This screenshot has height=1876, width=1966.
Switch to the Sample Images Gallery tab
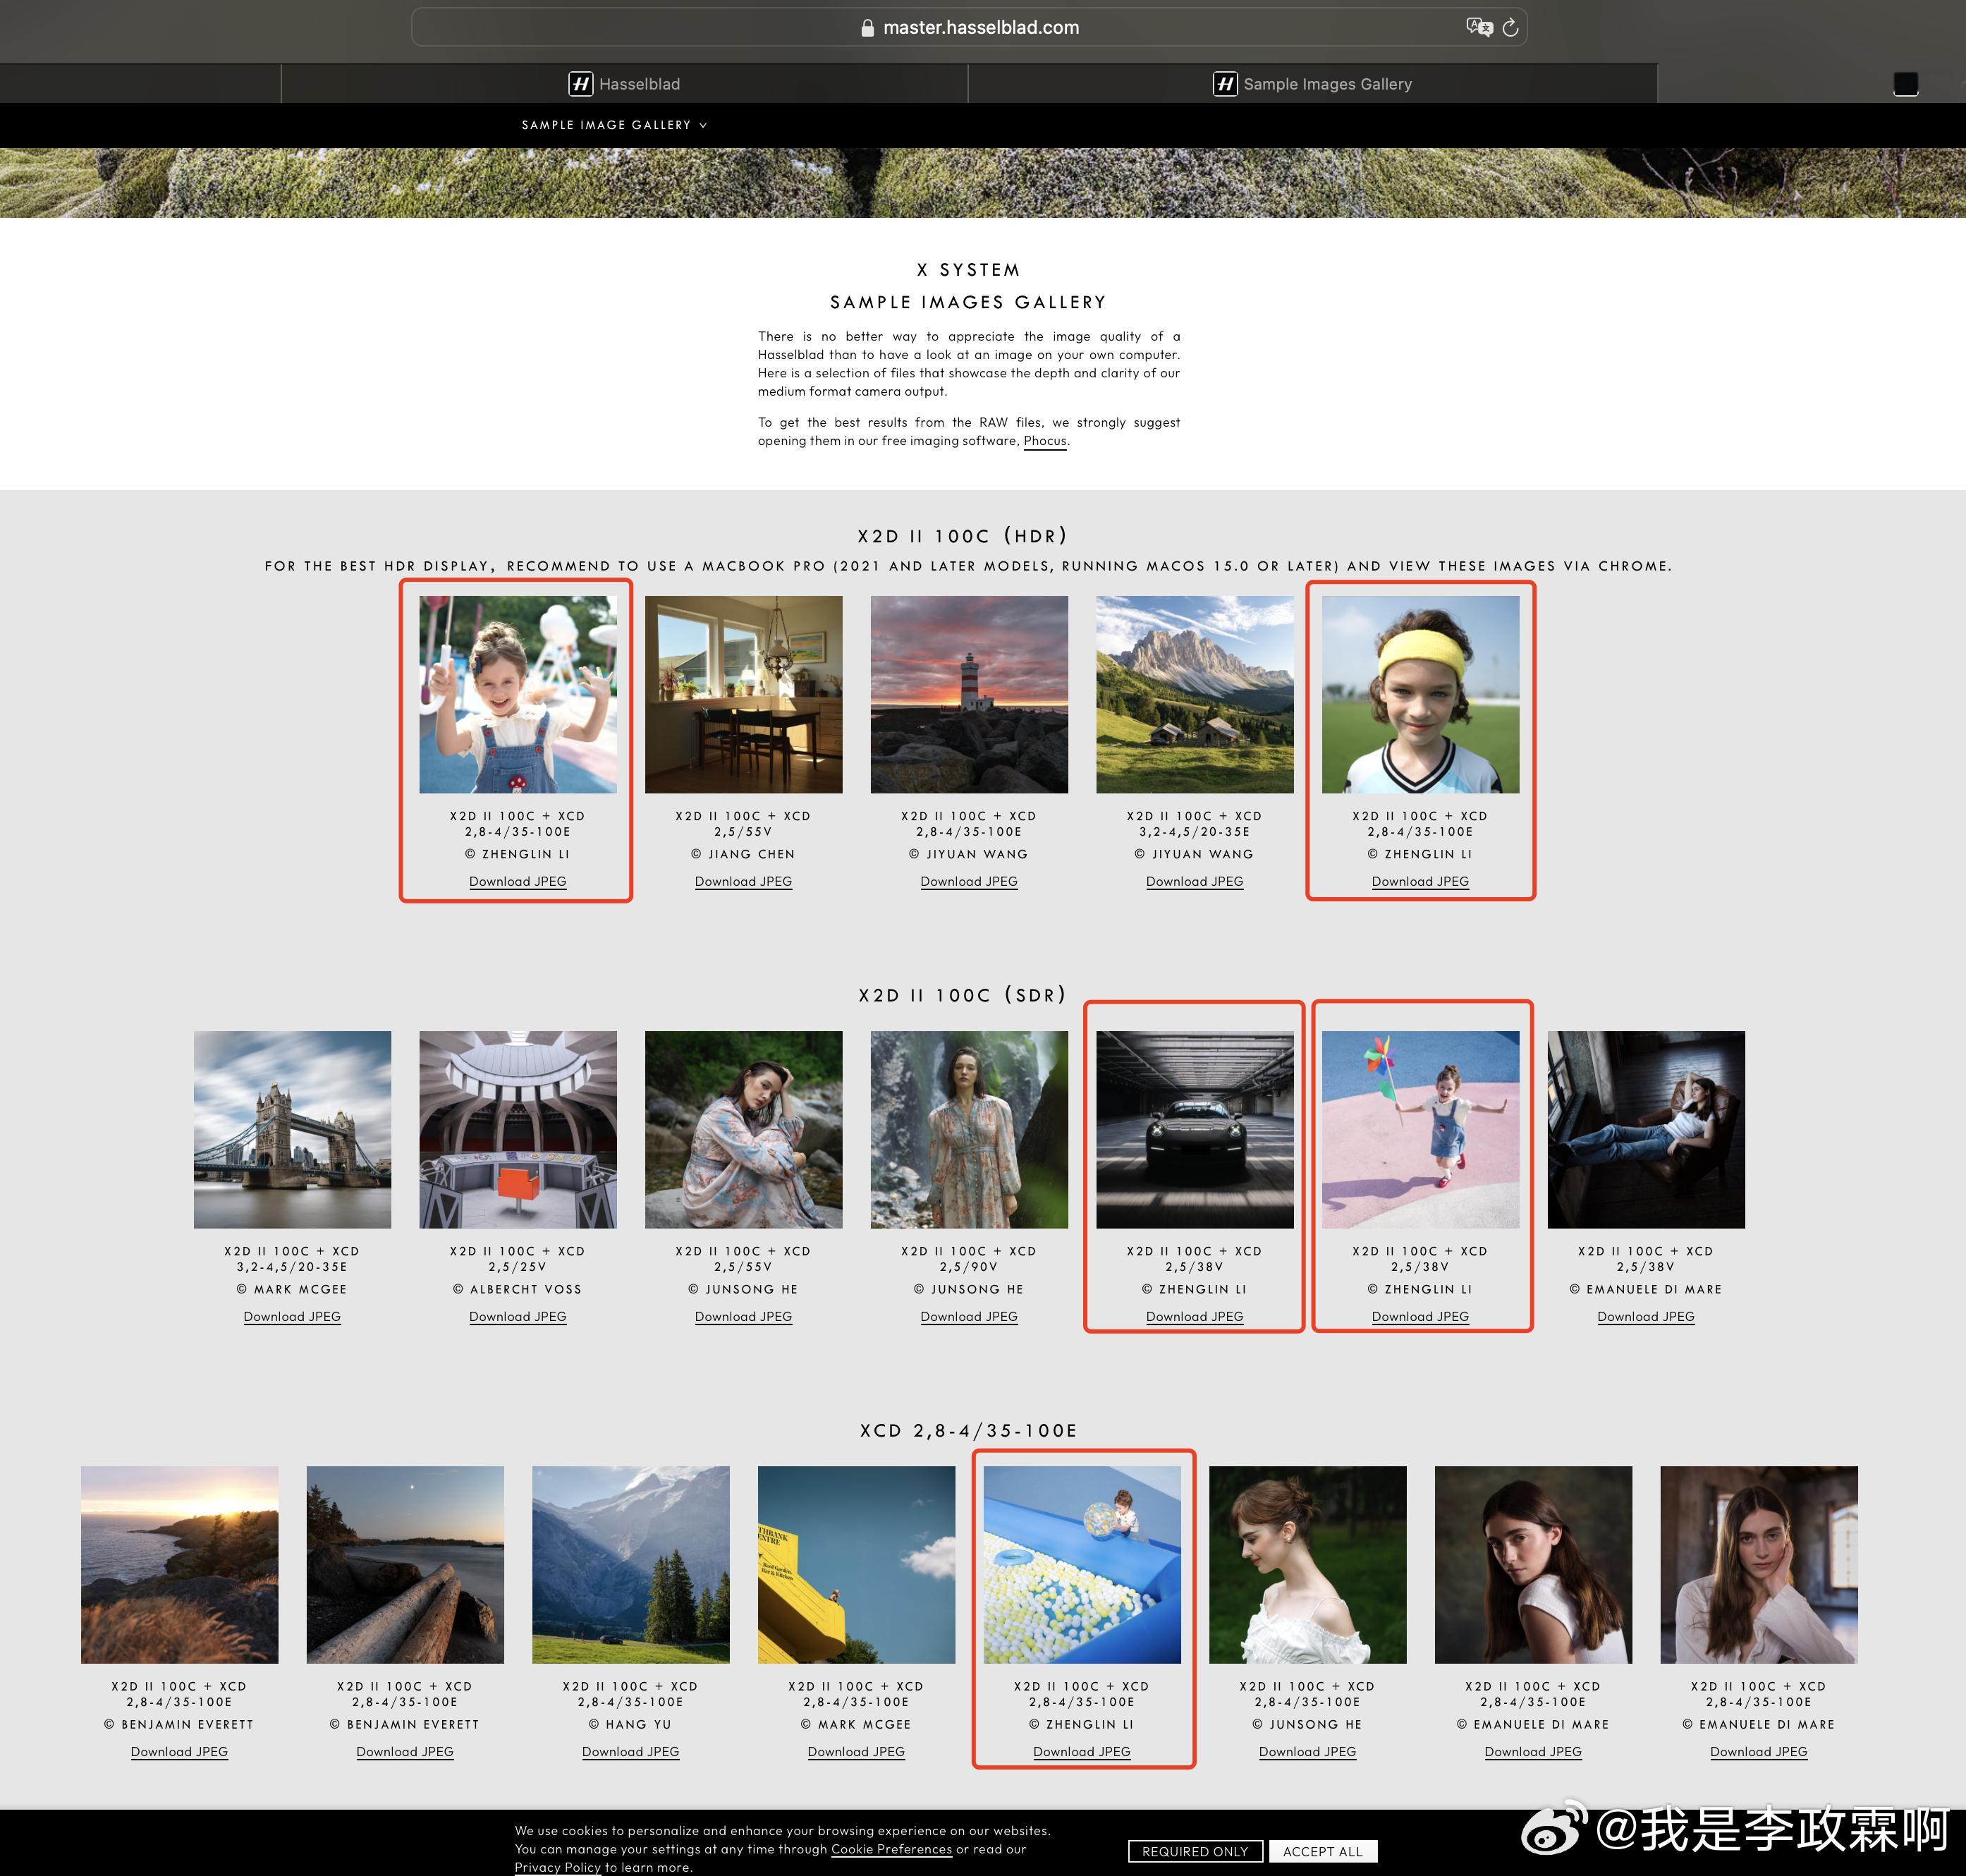pos(1312,84)
